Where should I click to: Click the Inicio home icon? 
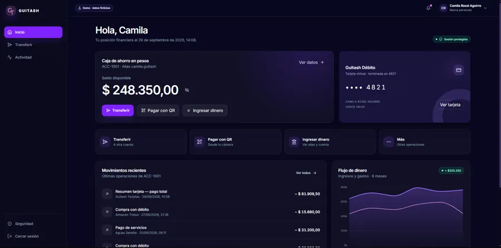point(9,32)
